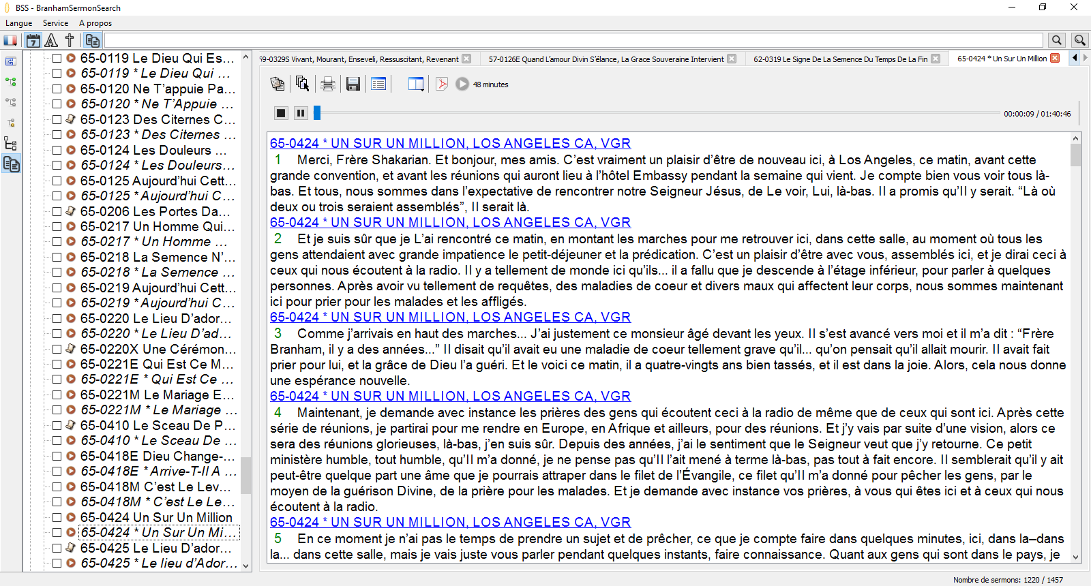Check the box for 65-0218 La Semence N'…
Image resolution: width=1091 pixels, height=586 pixels.
[57, 257]
